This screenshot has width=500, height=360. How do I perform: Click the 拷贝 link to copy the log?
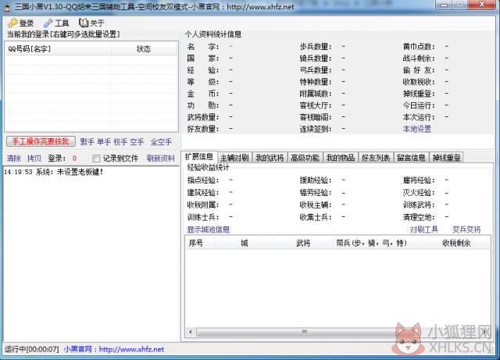point(34,159)
